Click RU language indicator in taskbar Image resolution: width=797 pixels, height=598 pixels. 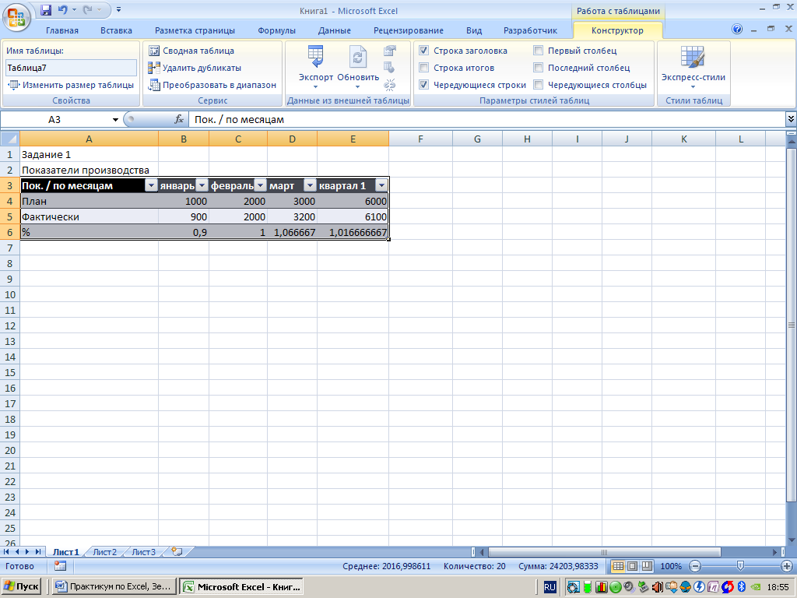click(549, 587)
